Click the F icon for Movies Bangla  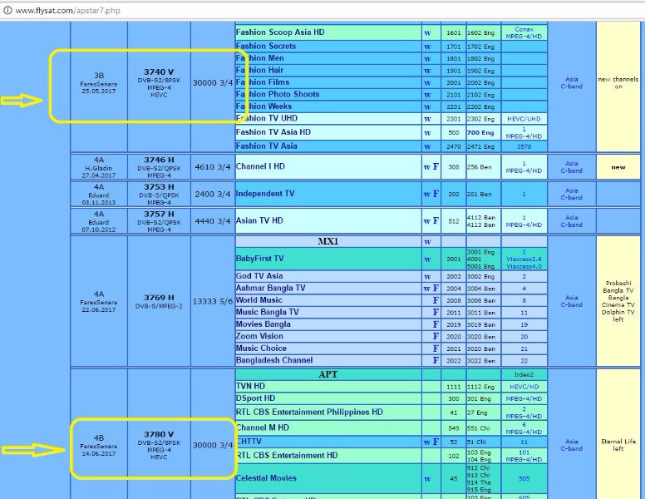[x=436, y=324]
